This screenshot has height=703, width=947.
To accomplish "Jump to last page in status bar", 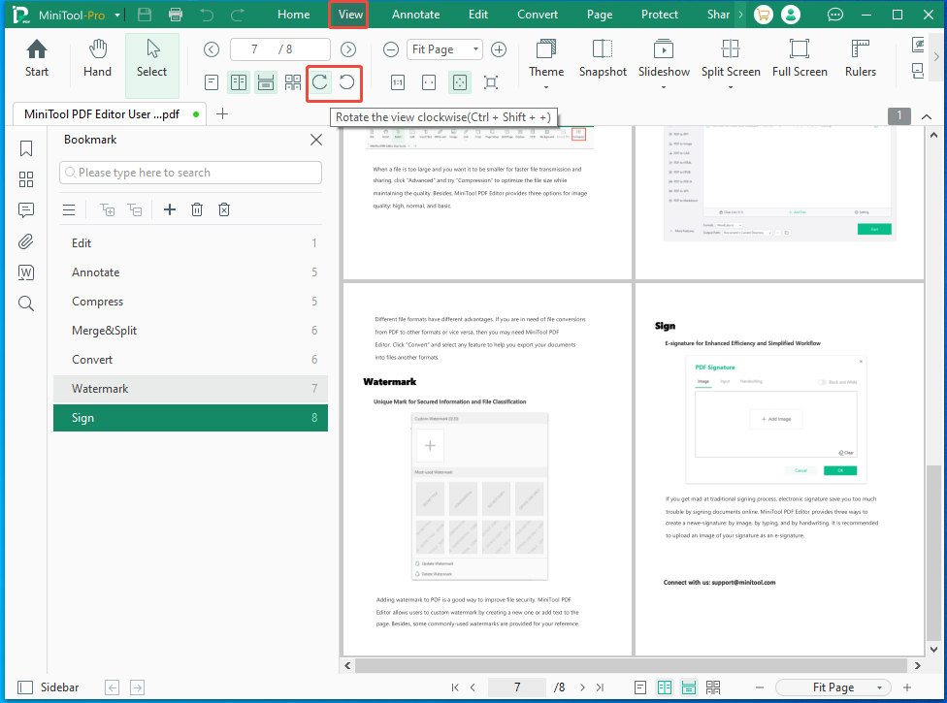I will [600, 687].
